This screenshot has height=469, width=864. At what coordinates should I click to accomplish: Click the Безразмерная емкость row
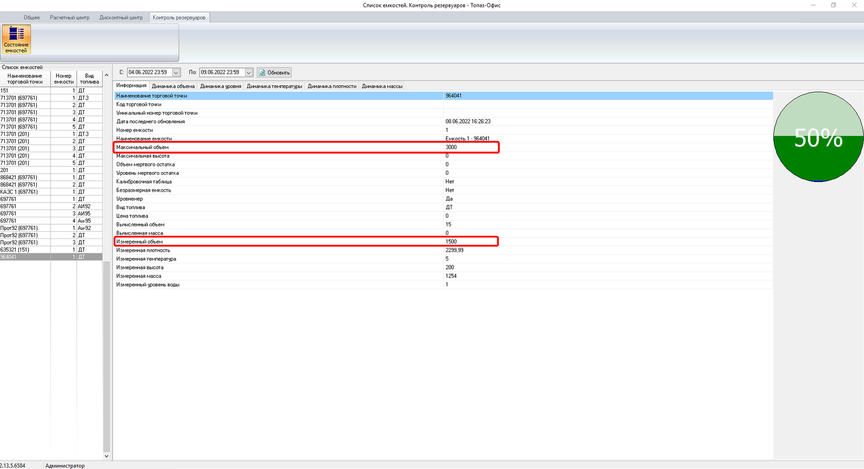point(444,190)
